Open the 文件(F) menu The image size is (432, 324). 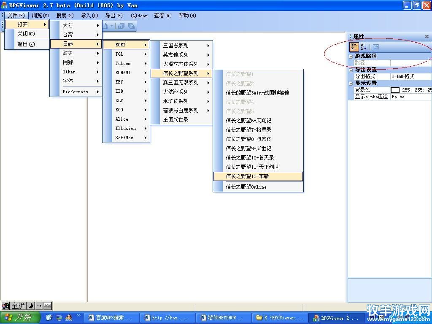tap(16, 16)
